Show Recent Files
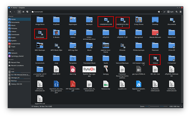Viewport: 191px width, 117px height. [19, 62]
